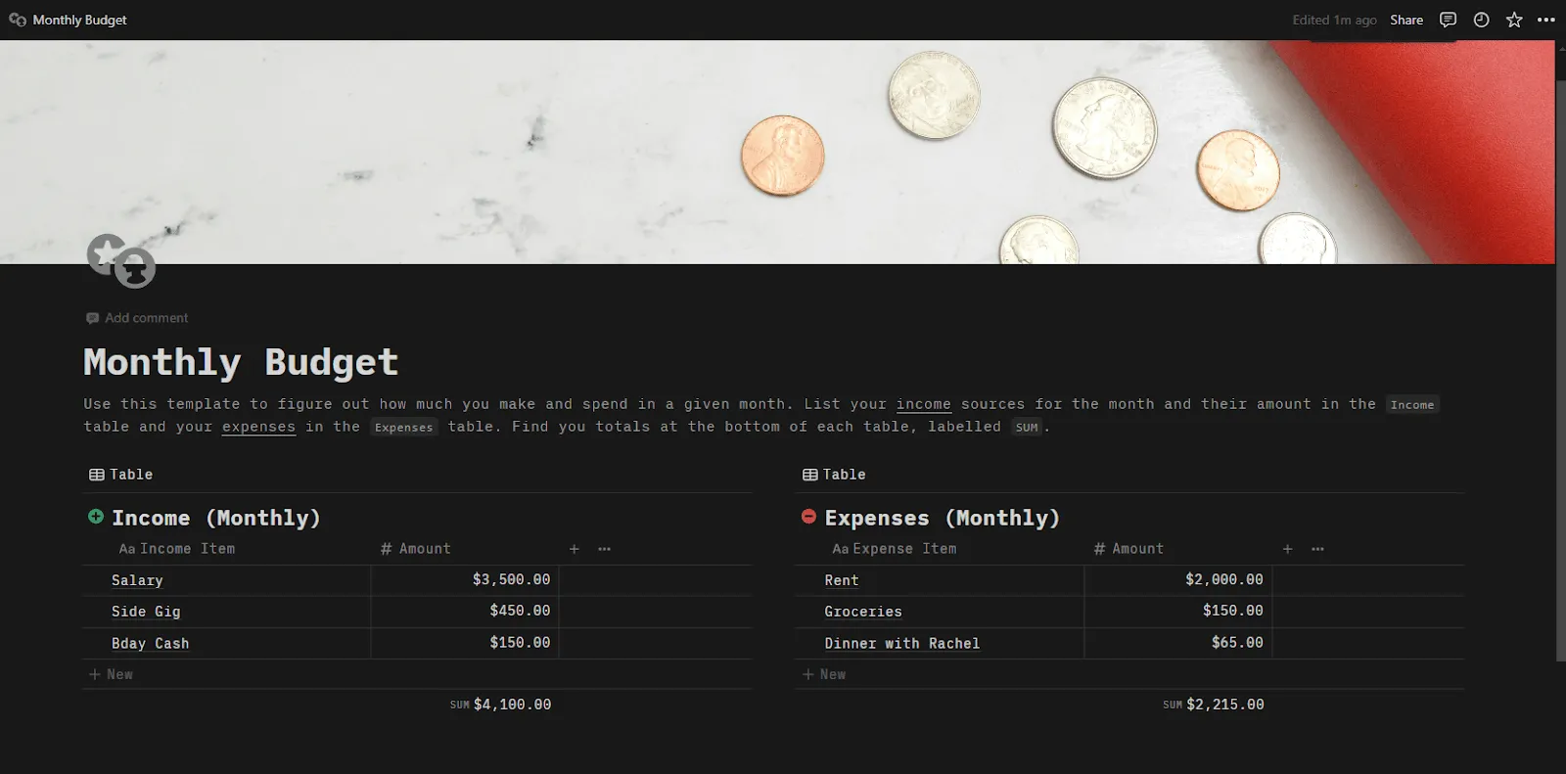The width and height of the screenshot is (1566, 774).
Task: Click the Monthly Budget page icon
Action: click(121, 261)
